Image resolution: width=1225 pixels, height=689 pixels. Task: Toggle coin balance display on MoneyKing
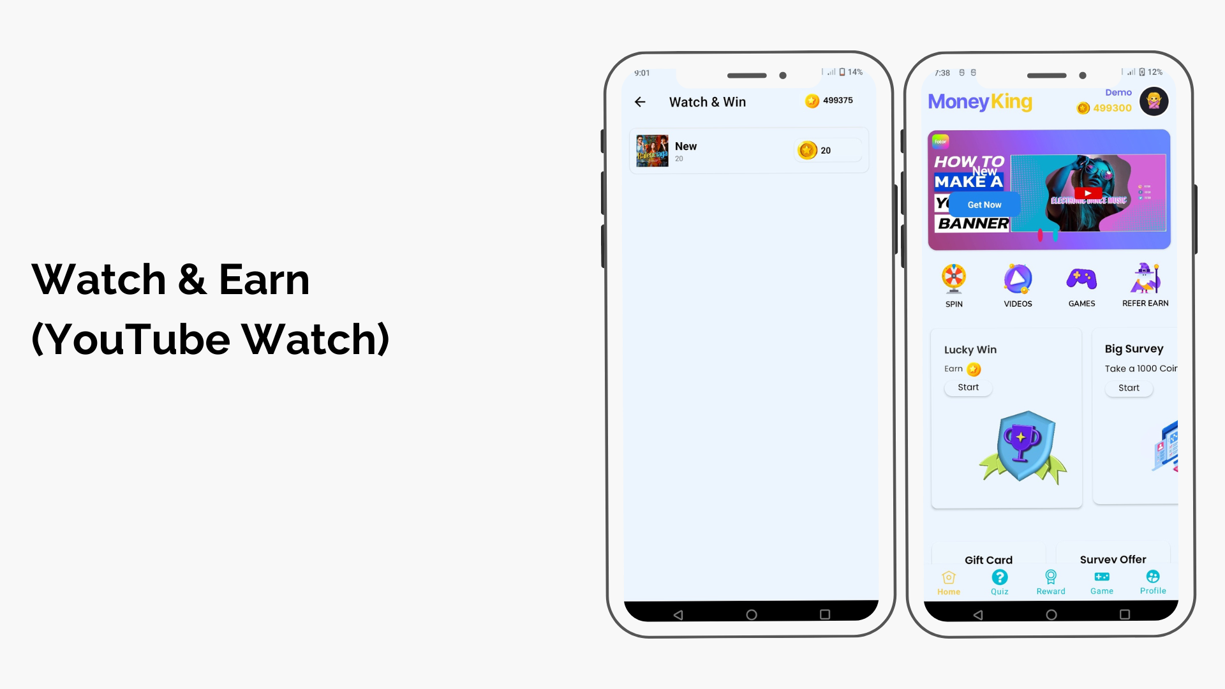pyautogui.click(x=1104, y=107)
